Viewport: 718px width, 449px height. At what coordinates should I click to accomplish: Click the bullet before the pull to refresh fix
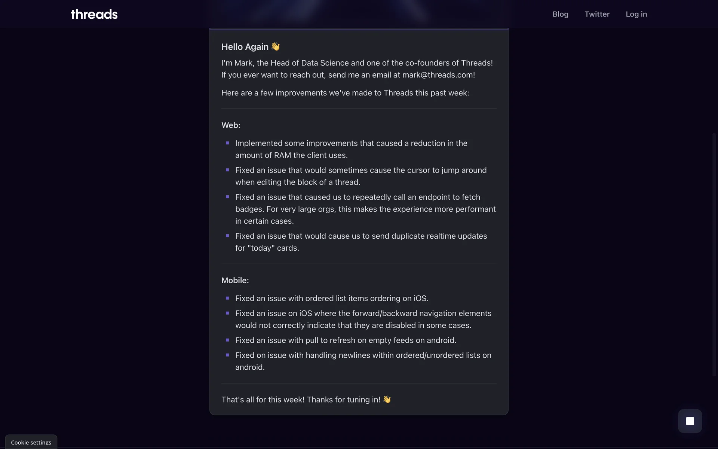[227, 340]
